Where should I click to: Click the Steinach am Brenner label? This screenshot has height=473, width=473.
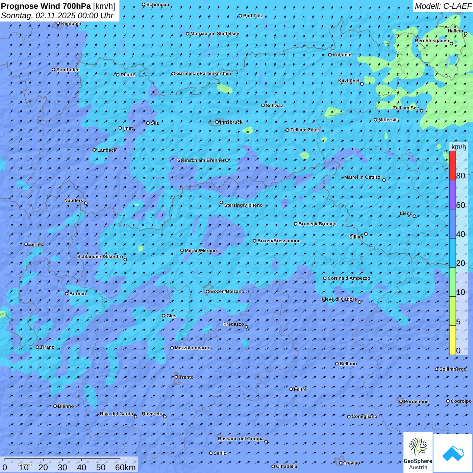click(x=201, y=160)
